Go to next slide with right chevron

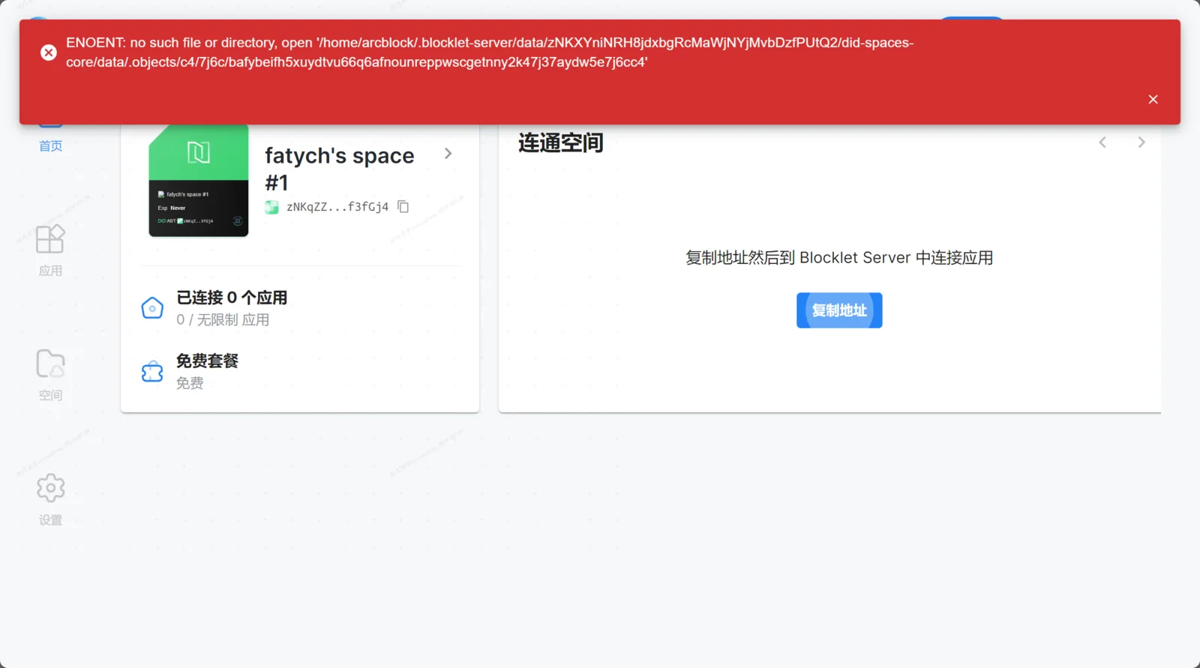(1141, 142)
